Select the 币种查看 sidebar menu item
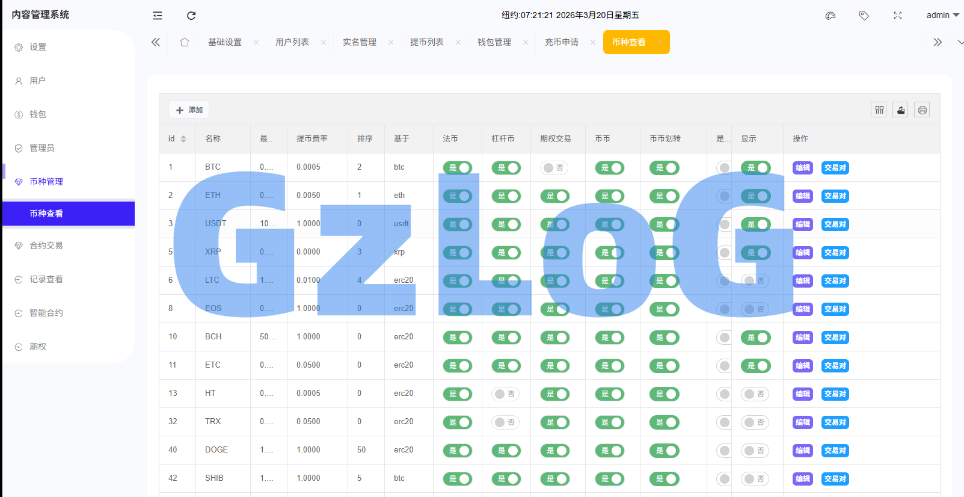 coord(46,214)
